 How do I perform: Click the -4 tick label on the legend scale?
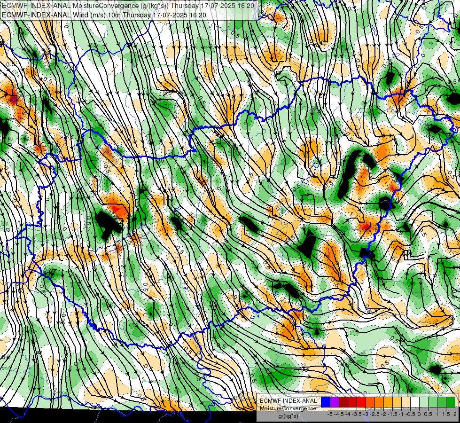click(348, 414)
